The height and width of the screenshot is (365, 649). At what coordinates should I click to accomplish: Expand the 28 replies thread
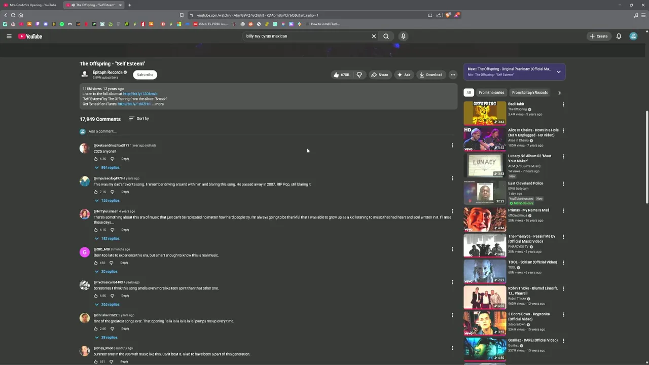106,337
